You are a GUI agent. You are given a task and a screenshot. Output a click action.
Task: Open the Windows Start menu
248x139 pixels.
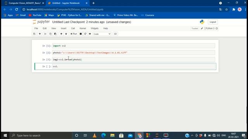[x=5, y=136]
